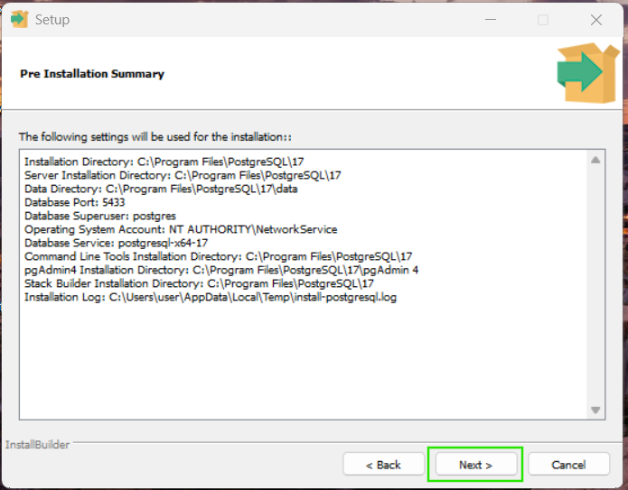Click the 'Stack Builder Installation Directory' line

coord(199,283)
